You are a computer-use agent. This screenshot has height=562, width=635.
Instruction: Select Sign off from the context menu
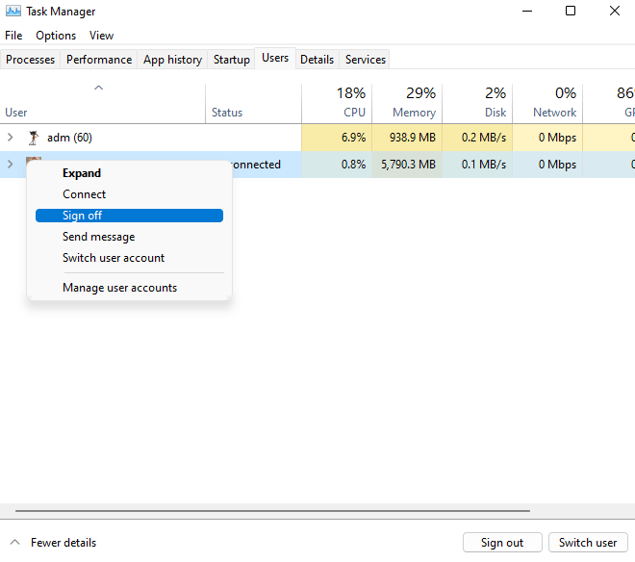pos(129,216)
